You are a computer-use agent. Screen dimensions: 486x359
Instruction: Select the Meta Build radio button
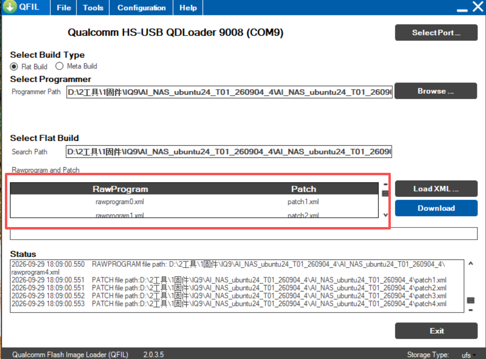pyautogui.click(x=60, y=66)
